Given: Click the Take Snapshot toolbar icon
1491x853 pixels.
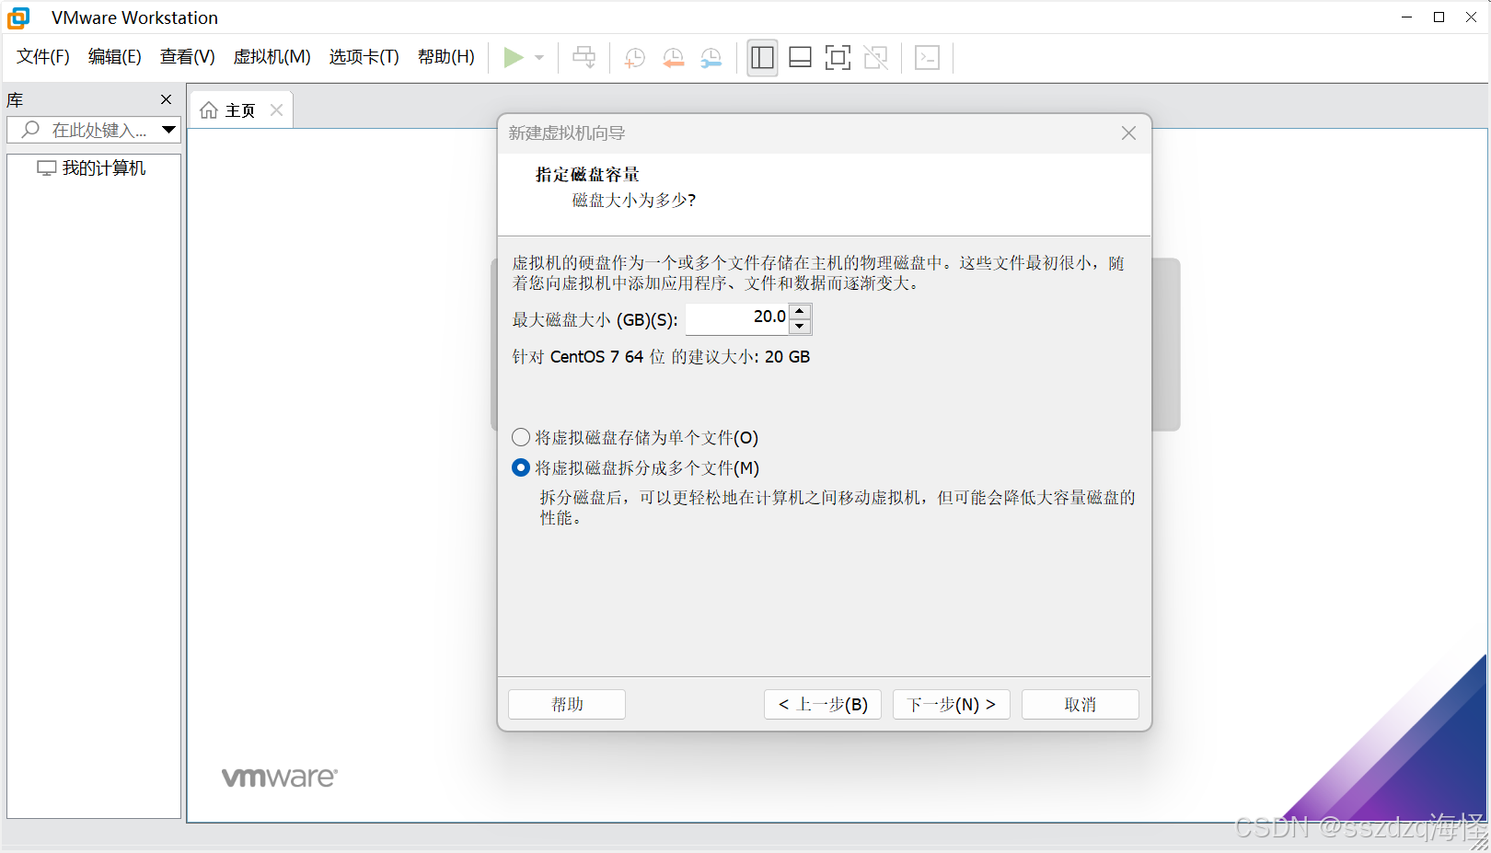Looking at the screenshot, I should 635,58.
